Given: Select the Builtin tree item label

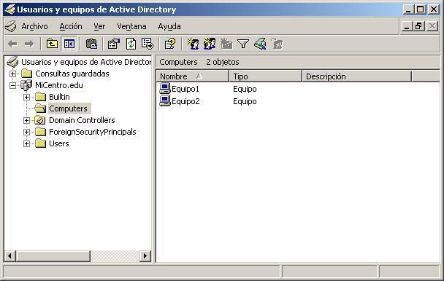Looking at the screenshot, I should tap(59, 97).
